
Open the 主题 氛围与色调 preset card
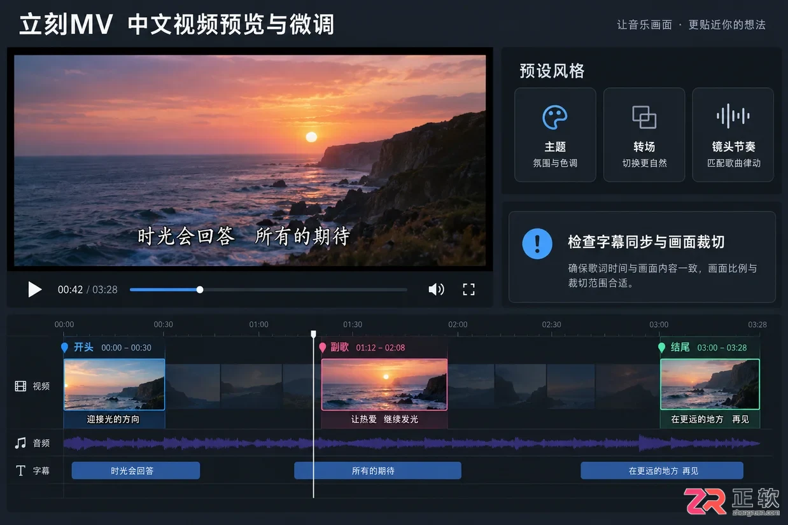click(555, 135)
